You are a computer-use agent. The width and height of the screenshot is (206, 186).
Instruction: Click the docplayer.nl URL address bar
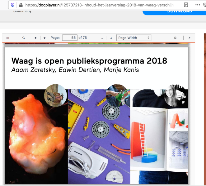[100, 5]
